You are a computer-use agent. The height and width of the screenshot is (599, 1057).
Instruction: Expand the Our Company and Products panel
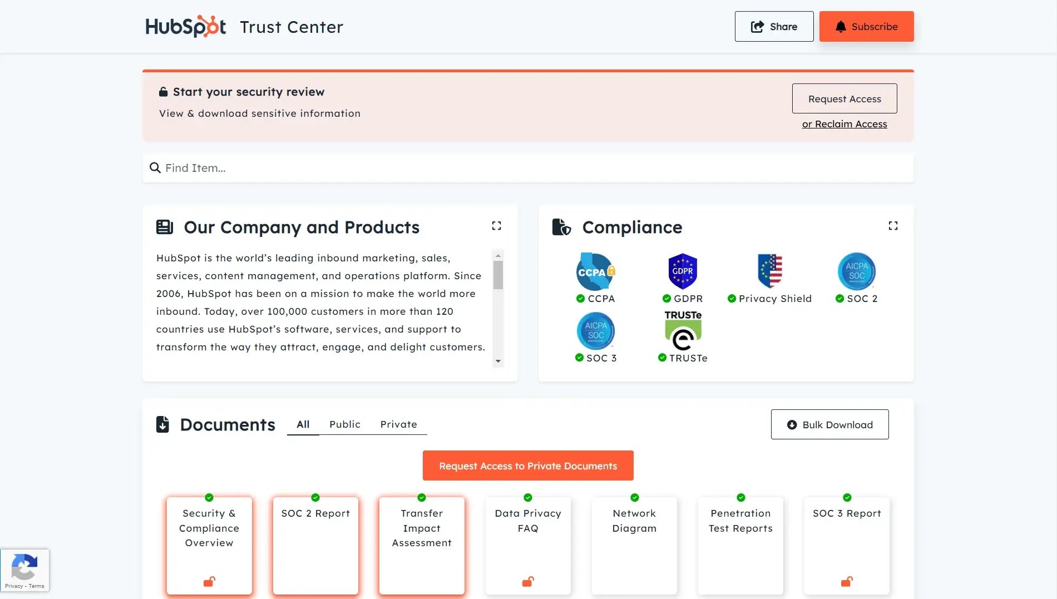496,225
